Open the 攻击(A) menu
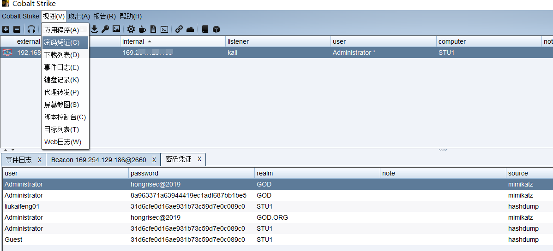 pyautogui.click(x=79, y=16)
